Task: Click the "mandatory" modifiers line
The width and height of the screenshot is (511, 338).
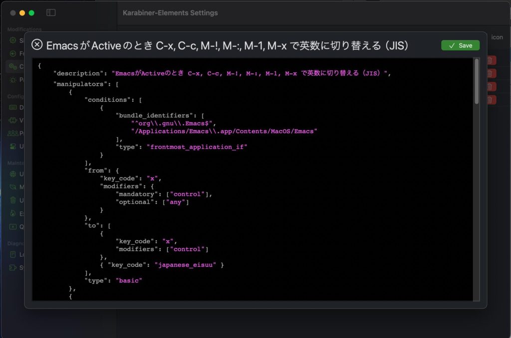Action: 164,194
